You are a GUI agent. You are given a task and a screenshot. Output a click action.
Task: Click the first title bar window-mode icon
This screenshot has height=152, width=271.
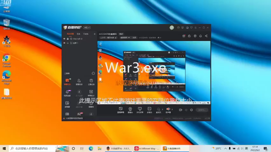pos(179,28)
